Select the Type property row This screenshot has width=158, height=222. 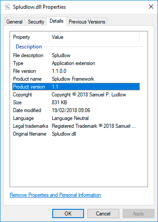76,63
